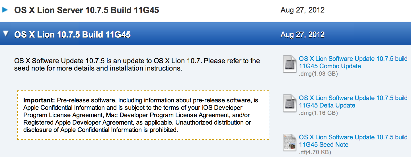
Task: Click the Delta Update disk image icon
Action: coord(289,103)
